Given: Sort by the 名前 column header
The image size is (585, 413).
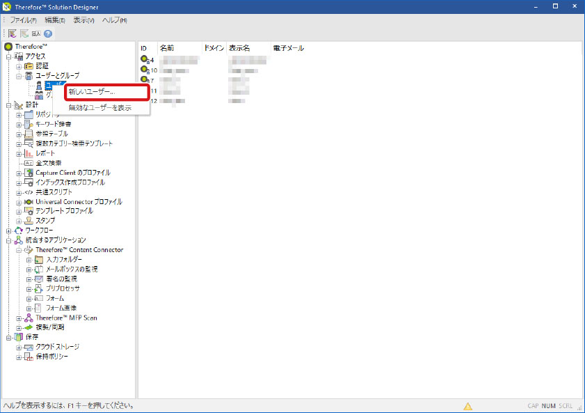Looking at the screenshot, I should coord(167,48).
